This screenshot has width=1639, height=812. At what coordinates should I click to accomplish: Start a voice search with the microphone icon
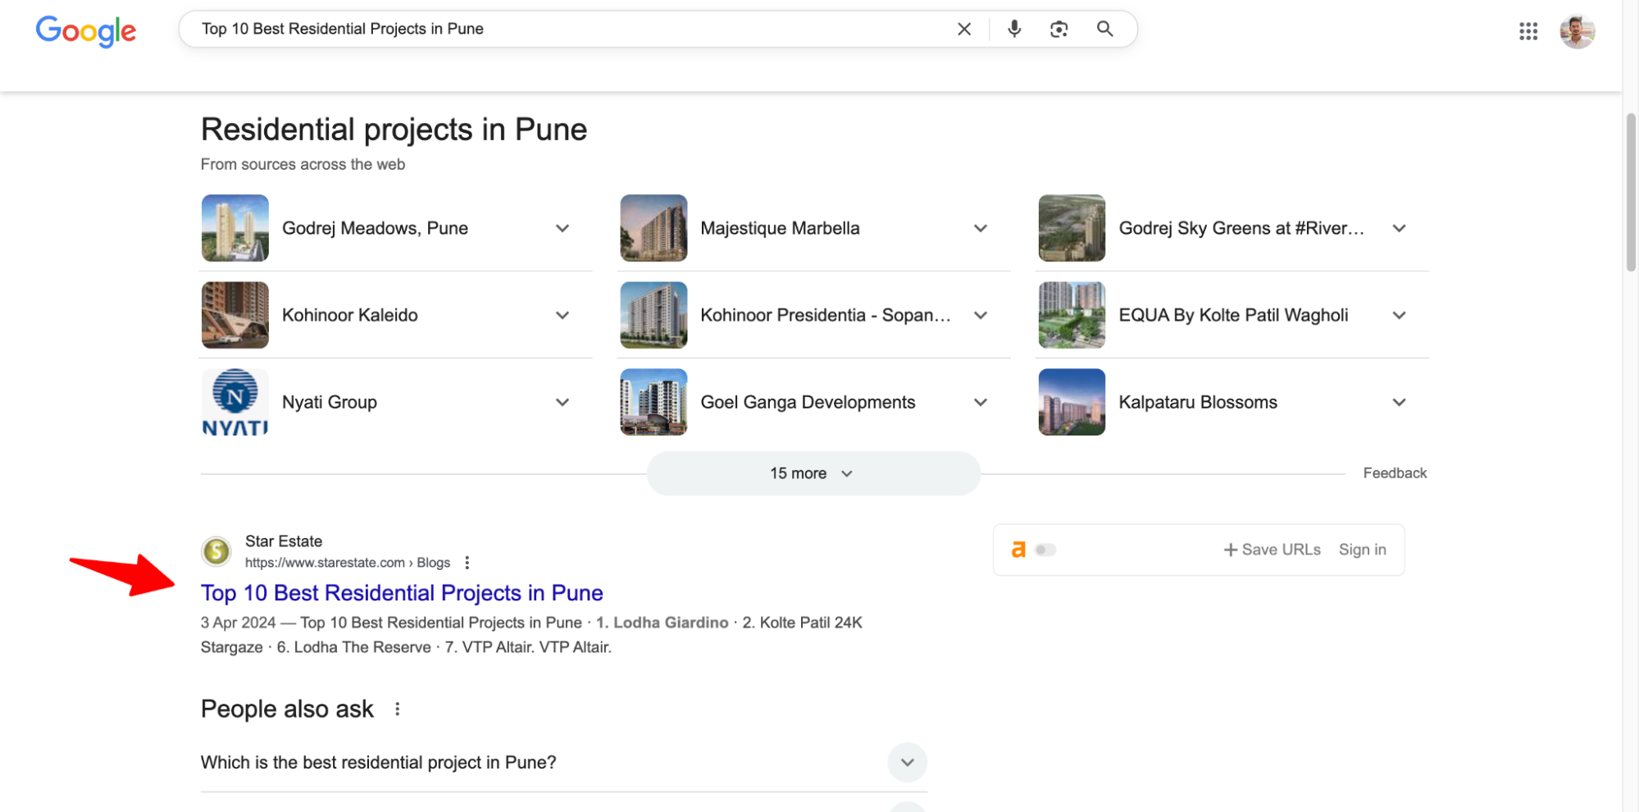pyautogui.click(x=1014, y=29)
